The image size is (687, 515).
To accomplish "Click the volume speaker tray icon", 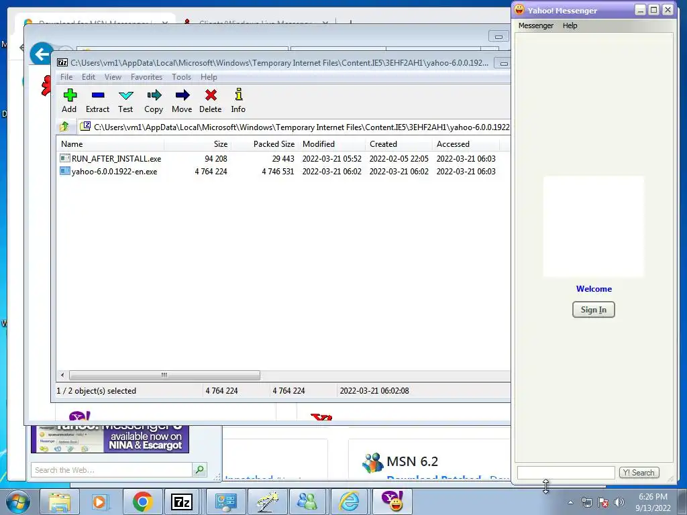I will 619,502.
